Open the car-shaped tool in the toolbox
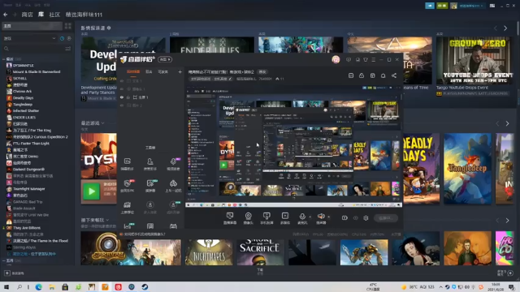This screenshot has width=520, height=292. 173,186
